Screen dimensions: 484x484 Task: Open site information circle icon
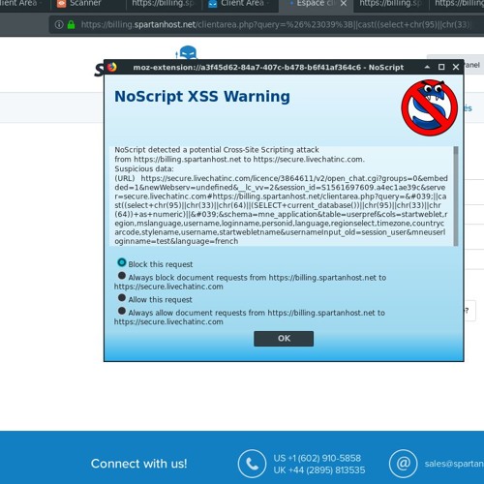[x=59, y=25]
